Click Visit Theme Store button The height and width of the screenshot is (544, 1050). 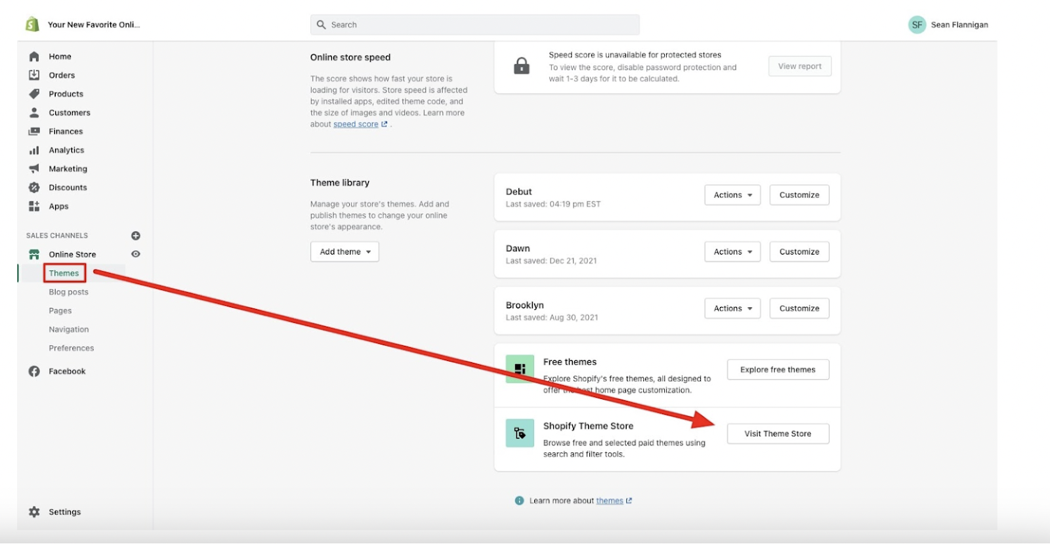click(x=778, y=434)
